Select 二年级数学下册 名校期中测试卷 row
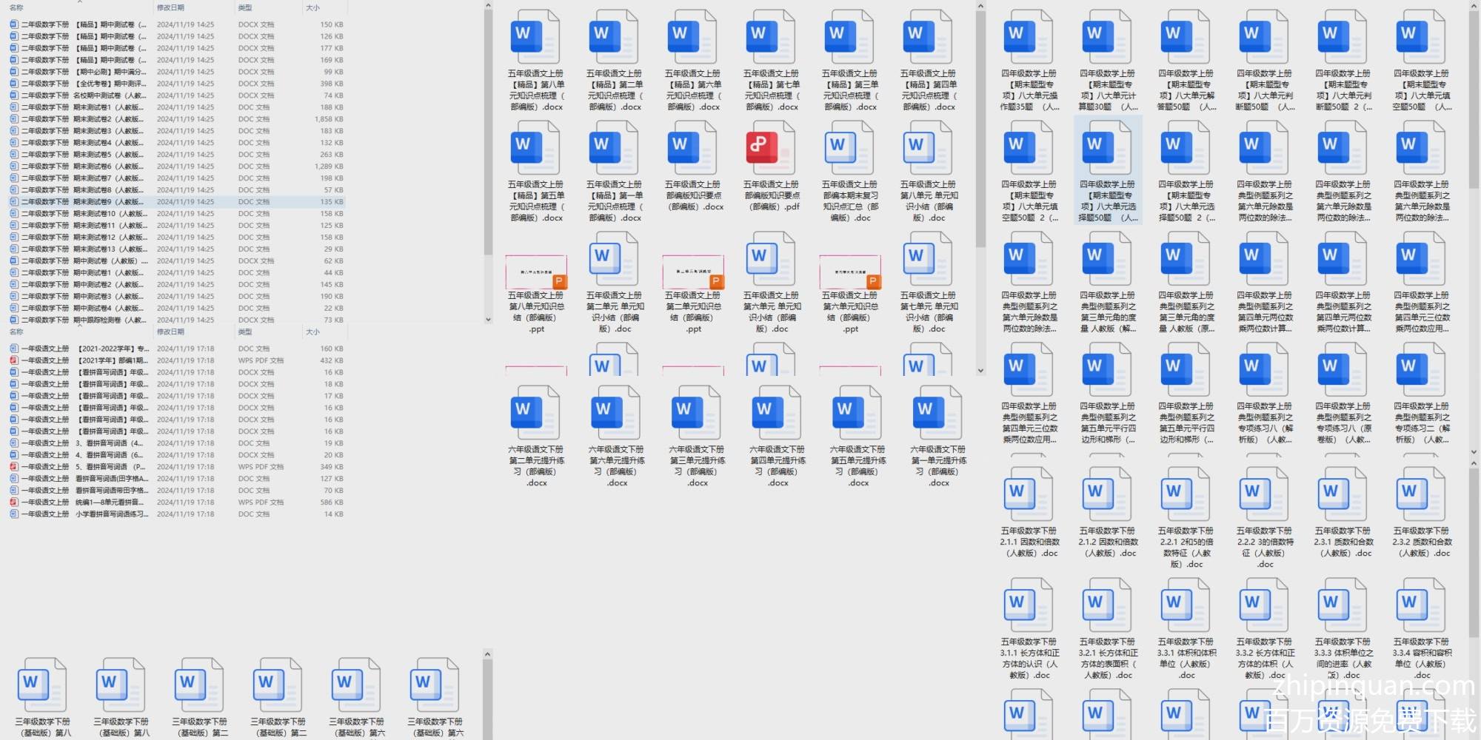Screen dimensions: 1481x740 pos(177,95)
